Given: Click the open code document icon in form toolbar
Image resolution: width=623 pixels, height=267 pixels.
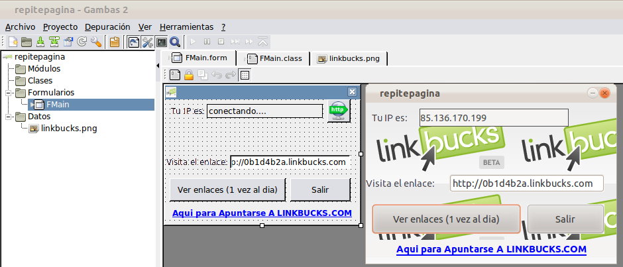Looking at the screenshot, I should click(x=175, y=75).
